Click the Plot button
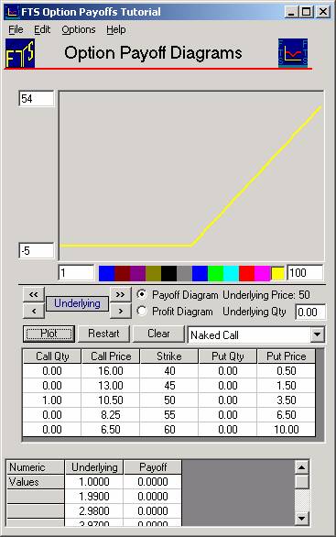The height and width of the screenshot is (537, 336). 49,334
